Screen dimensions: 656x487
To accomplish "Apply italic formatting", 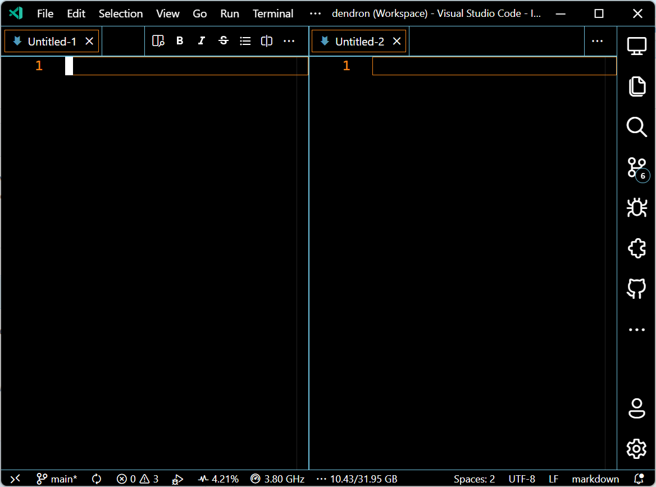I will pos(201,40).
